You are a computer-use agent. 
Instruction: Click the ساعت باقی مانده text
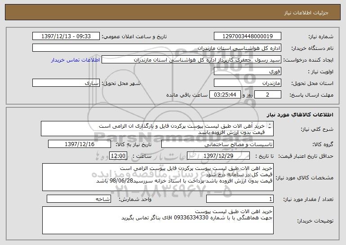point(187,95)
